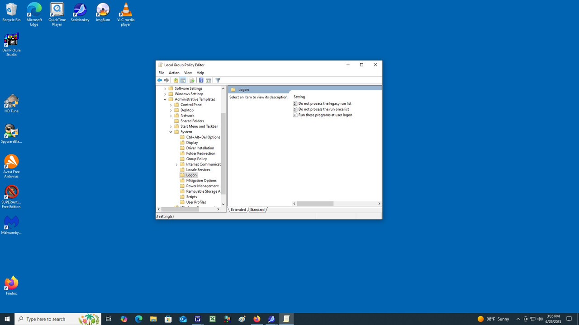Click the Back arrow toolbar icon
Viewport: 579px width, 325px height.
[x=159, y=80]
